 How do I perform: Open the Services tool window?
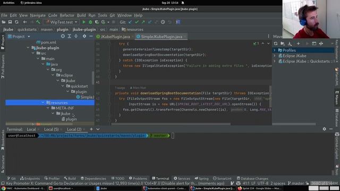[x=182, y=178]
